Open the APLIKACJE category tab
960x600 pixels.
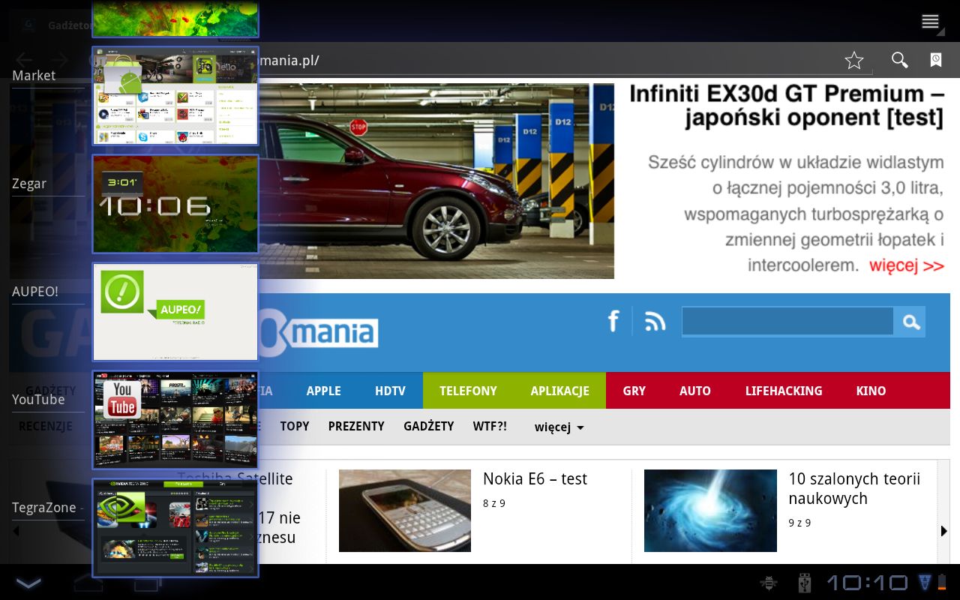[x=559, y=391]
